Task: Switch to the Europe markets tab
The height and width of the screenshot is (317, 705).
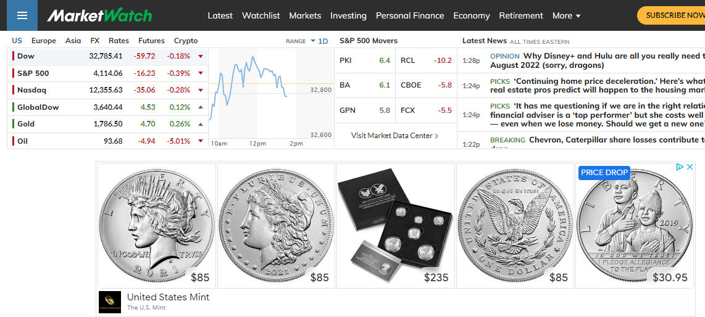Action: click(43, 41)
